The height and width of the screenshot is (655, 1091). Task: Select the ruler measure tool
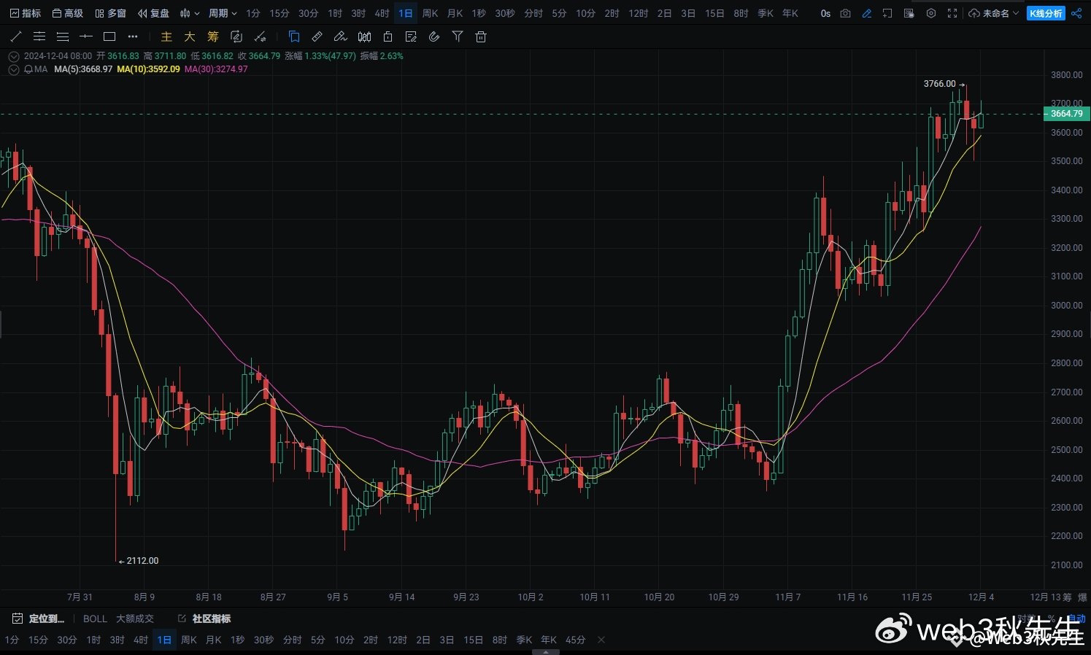point(317,36)
